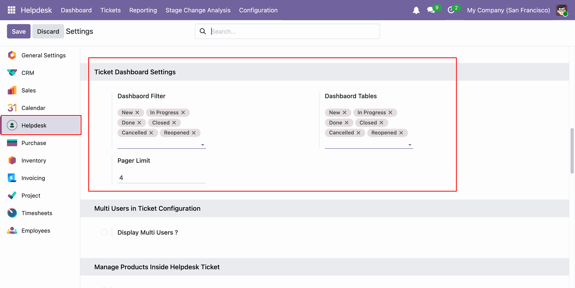Remove Cancelled tag from Dashboard Tables

coord(358,133)
